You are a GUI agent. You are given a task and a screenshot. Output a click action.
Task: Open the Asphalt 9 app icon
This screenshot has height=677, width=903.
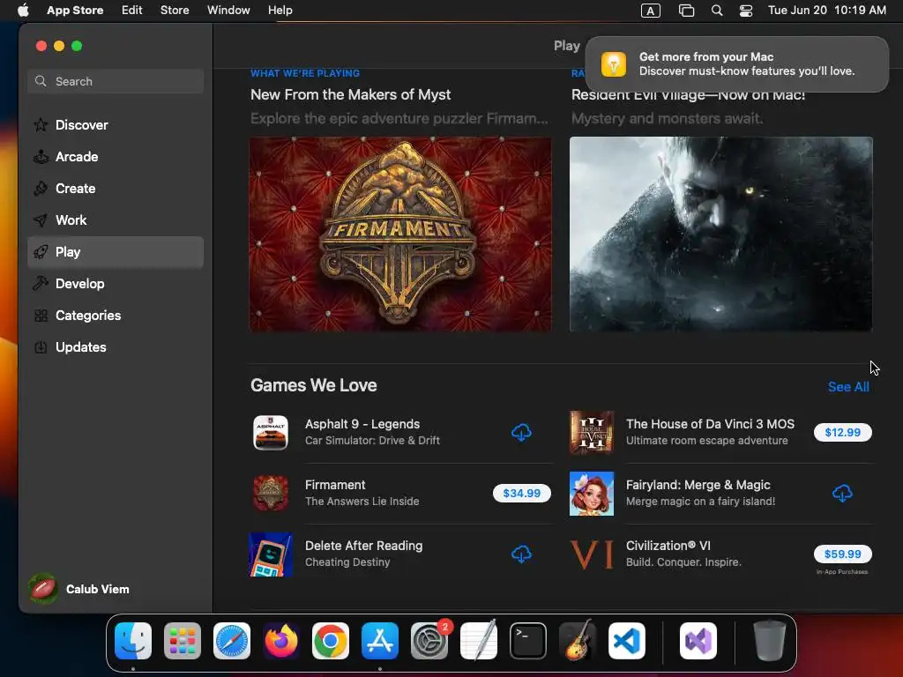tap(271, 432)
